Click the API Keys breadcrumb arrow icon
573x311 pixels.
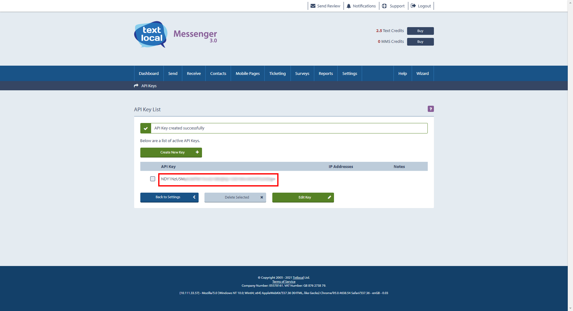coord(136,86)
